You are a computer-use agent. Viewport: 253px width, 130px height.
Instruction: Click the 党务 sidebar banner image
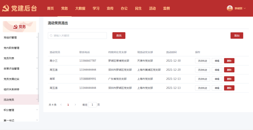pyautogui.click(x=19, y=27)
